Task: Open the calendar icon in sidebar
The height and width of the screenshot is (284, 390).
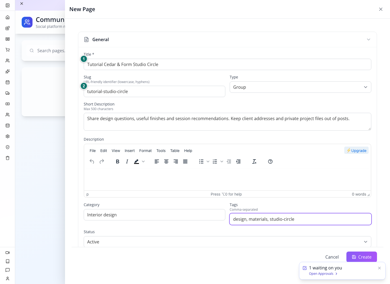Action: [8, 82]
